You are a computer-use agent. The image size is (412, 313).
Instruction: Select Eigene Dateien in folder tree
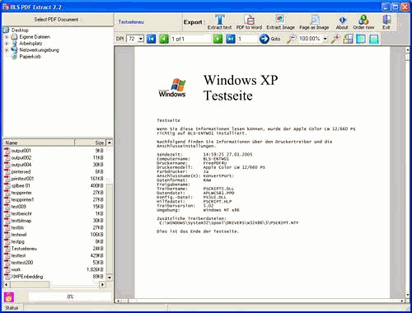click(x=35, y=36)
